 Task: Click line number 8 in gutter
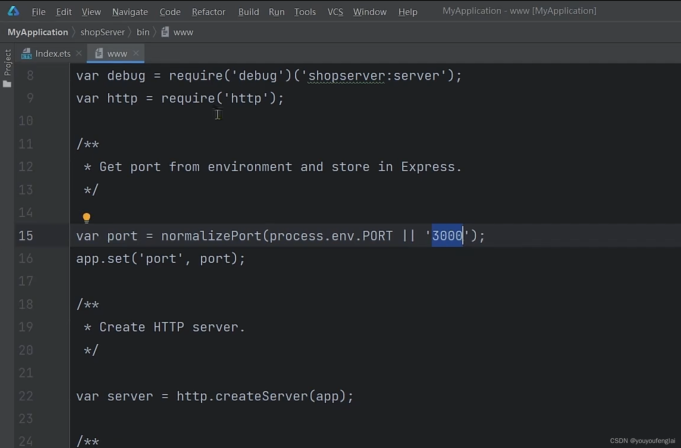(x=30, y=75)
